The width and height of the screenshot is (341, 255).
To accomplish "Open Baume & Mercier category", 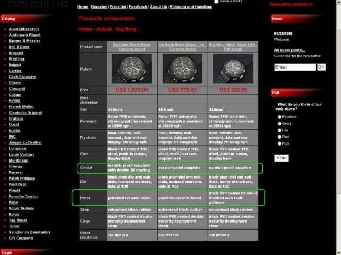I will pyautogui.click(x=25, y=41).
